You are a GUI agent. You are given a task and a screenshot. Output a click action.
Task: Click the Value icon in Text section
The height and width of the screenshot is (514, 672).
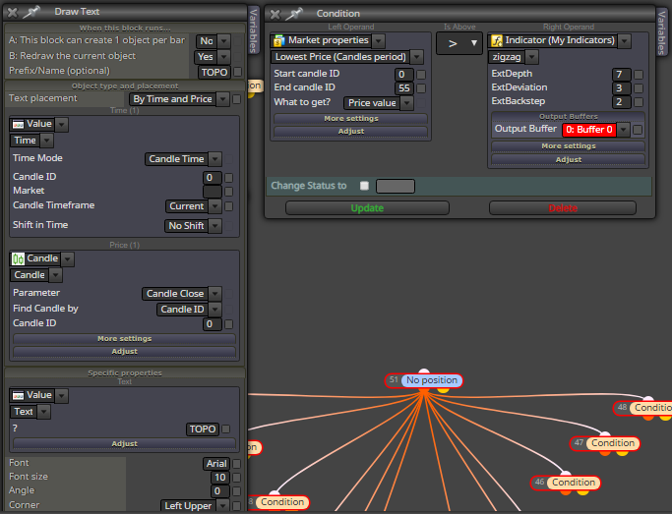18,395
